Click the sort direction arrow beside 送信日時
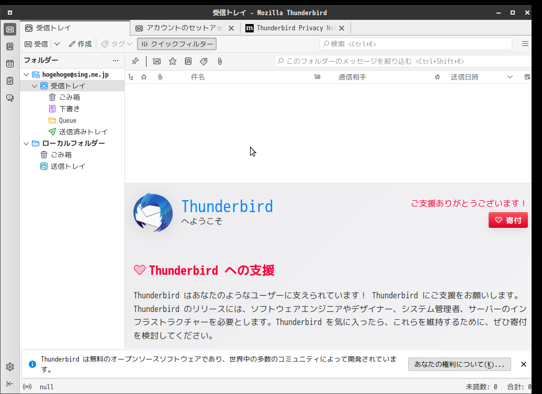The width and height of the screenshot is (542, 394). coord(510,77)
